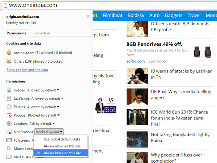Switch to the Connection tab
This screenshot has width=217, height=163.
(41, 33)
